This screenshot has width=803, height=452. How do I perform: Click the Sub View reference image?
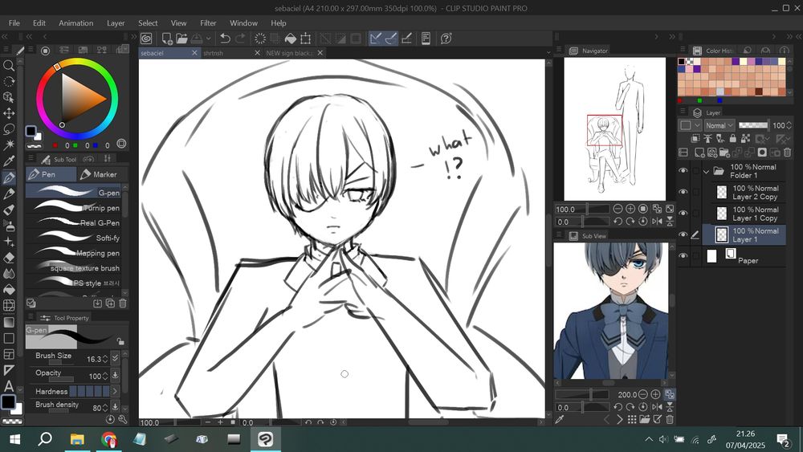610,311
